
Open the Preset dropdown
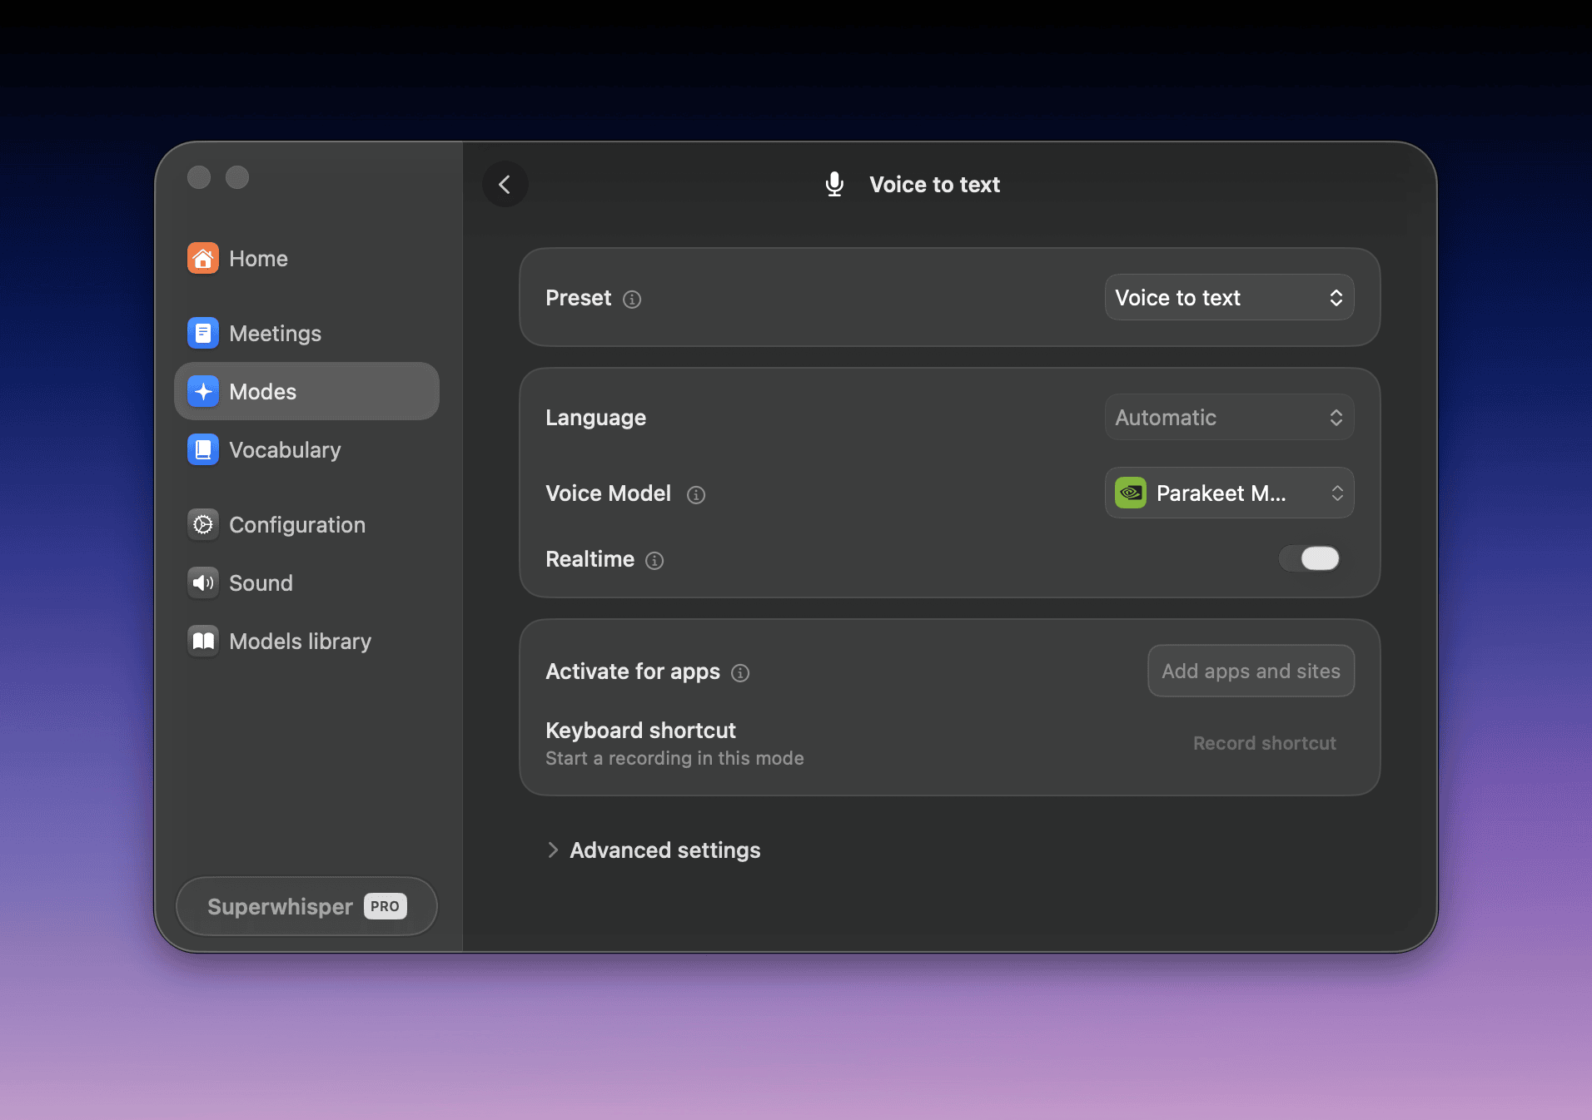click(1229, 298)
